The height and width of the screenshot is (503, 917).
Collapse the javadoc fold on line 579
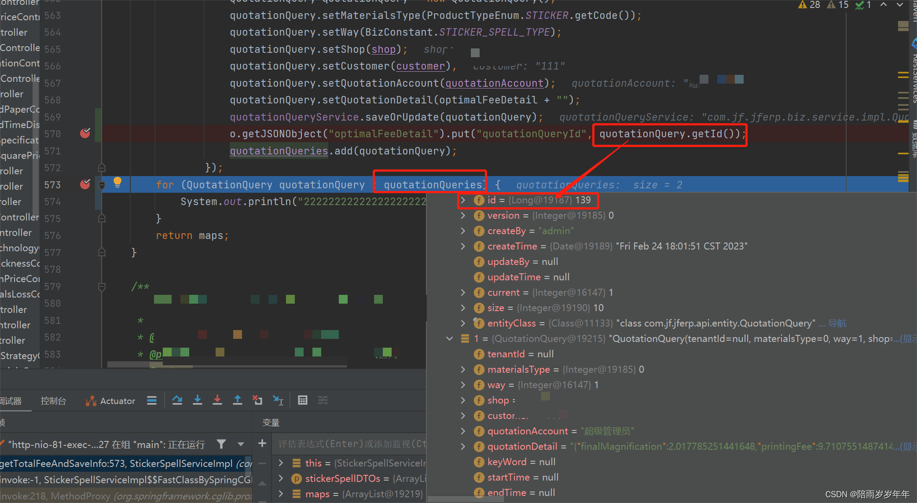point(102,286)
